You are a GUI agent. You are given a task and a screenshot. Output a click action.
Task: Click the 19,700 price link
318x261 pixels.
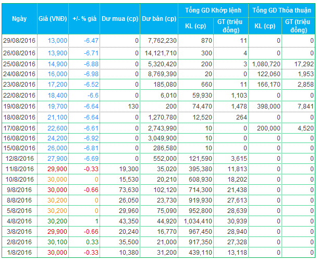[x=57, y=106]
